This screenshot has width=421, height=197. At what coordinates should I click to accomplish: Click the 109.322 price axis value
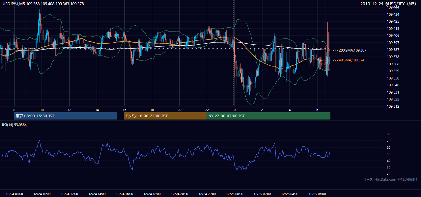click(x=393, y=99)
